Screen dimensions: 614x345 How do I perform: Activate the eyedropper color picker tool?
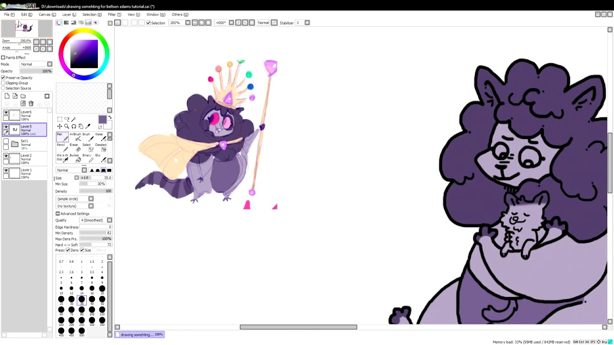pyautogui.click(x=88, y=126)
